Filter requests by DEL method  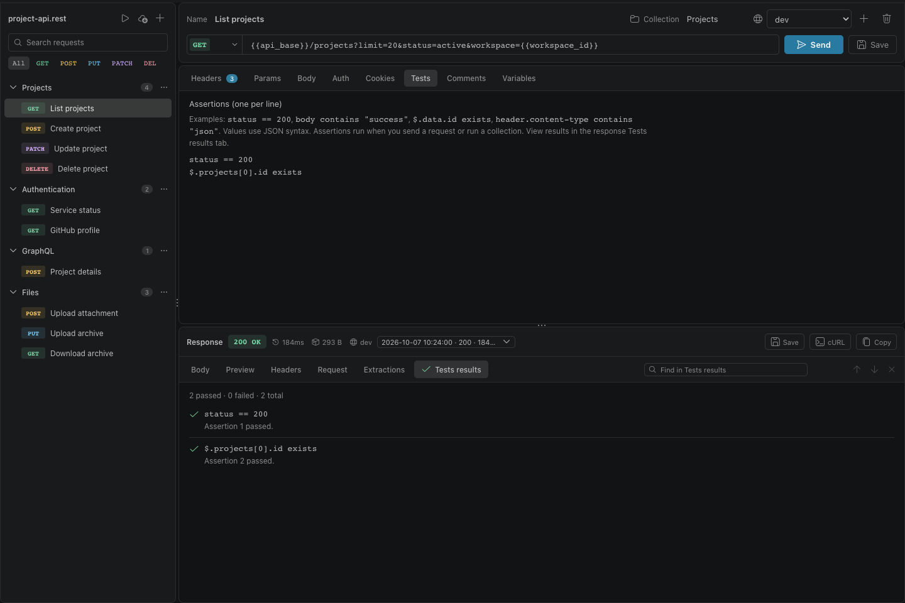pyautogui.click(x=150, y=63)
